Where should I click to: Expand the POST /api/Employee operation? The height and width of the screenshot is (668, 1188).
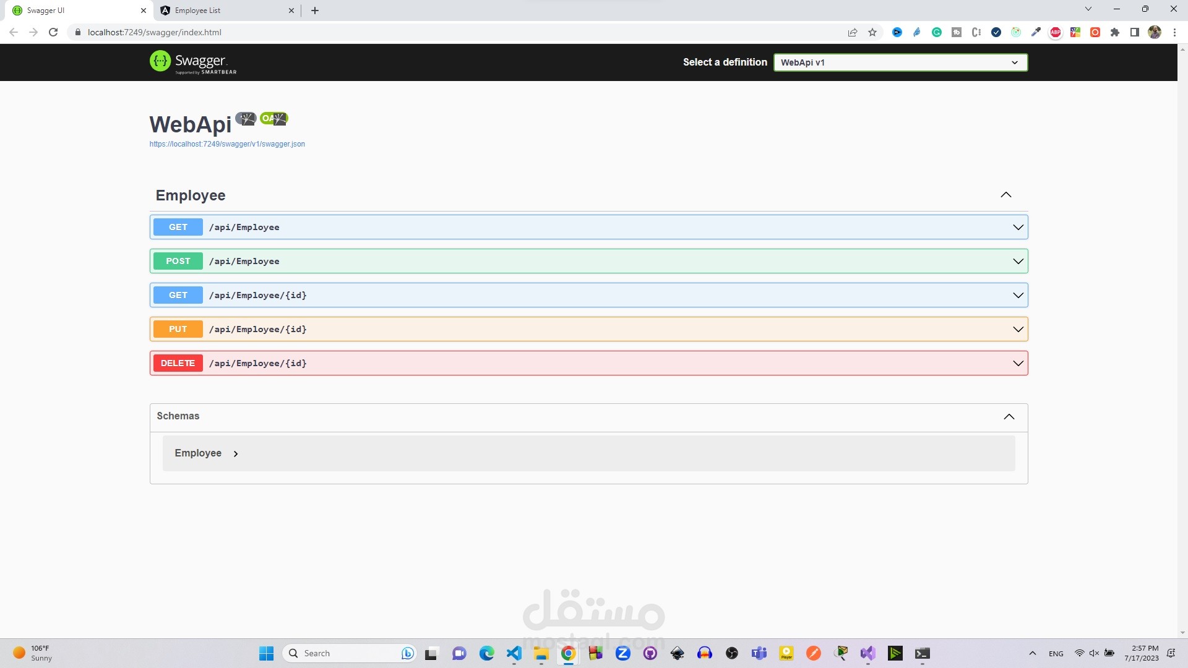coord(588,261)
